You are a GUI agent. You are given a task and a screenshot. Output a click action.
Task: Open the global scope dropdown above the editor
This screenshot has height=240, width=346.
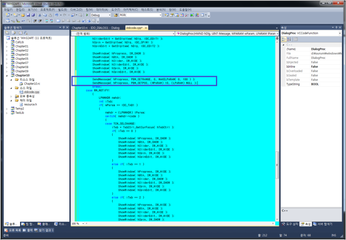[173, 34]
